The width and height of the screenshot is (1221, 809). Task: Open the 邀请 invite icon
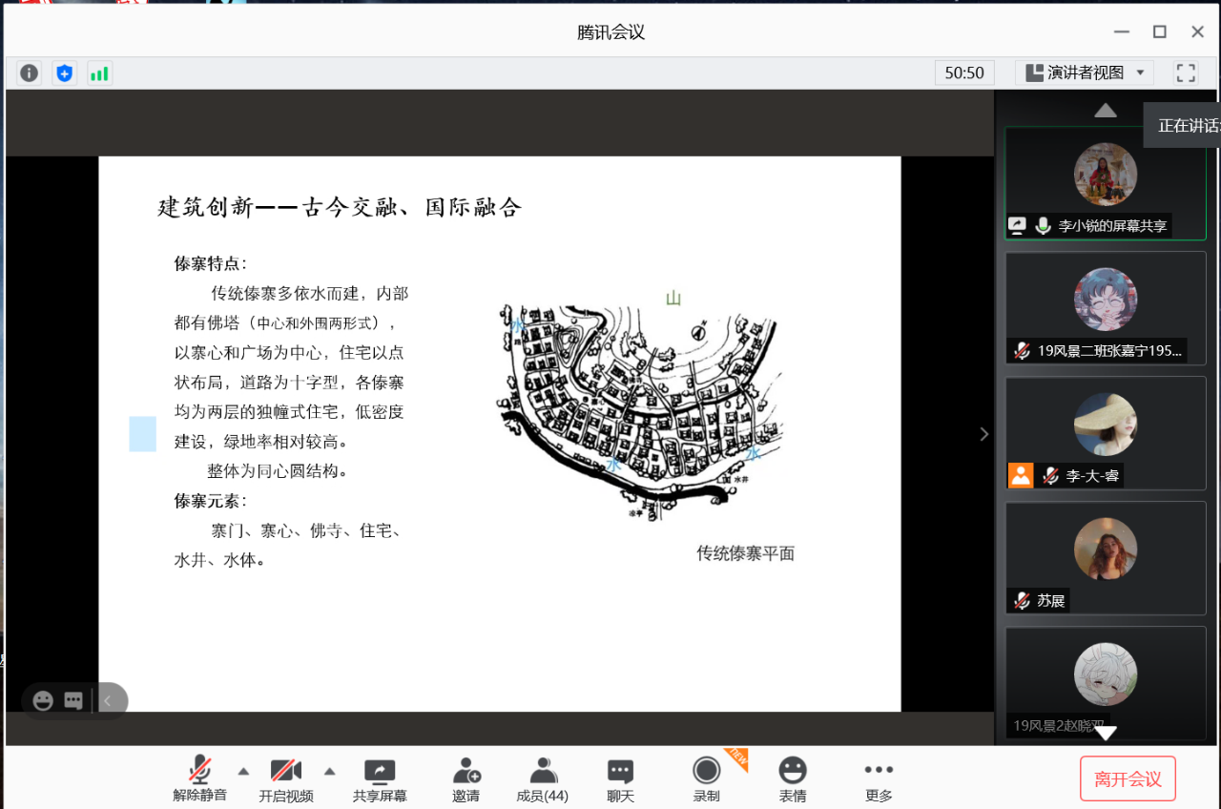(x=466, y=778)
